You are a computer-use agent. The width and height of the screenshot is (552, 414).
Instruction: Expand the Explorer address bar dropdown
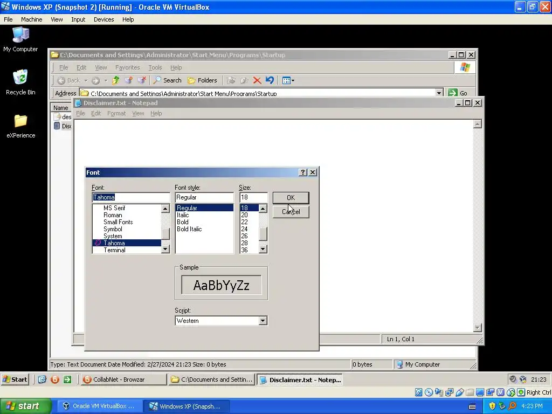point(439,93)
